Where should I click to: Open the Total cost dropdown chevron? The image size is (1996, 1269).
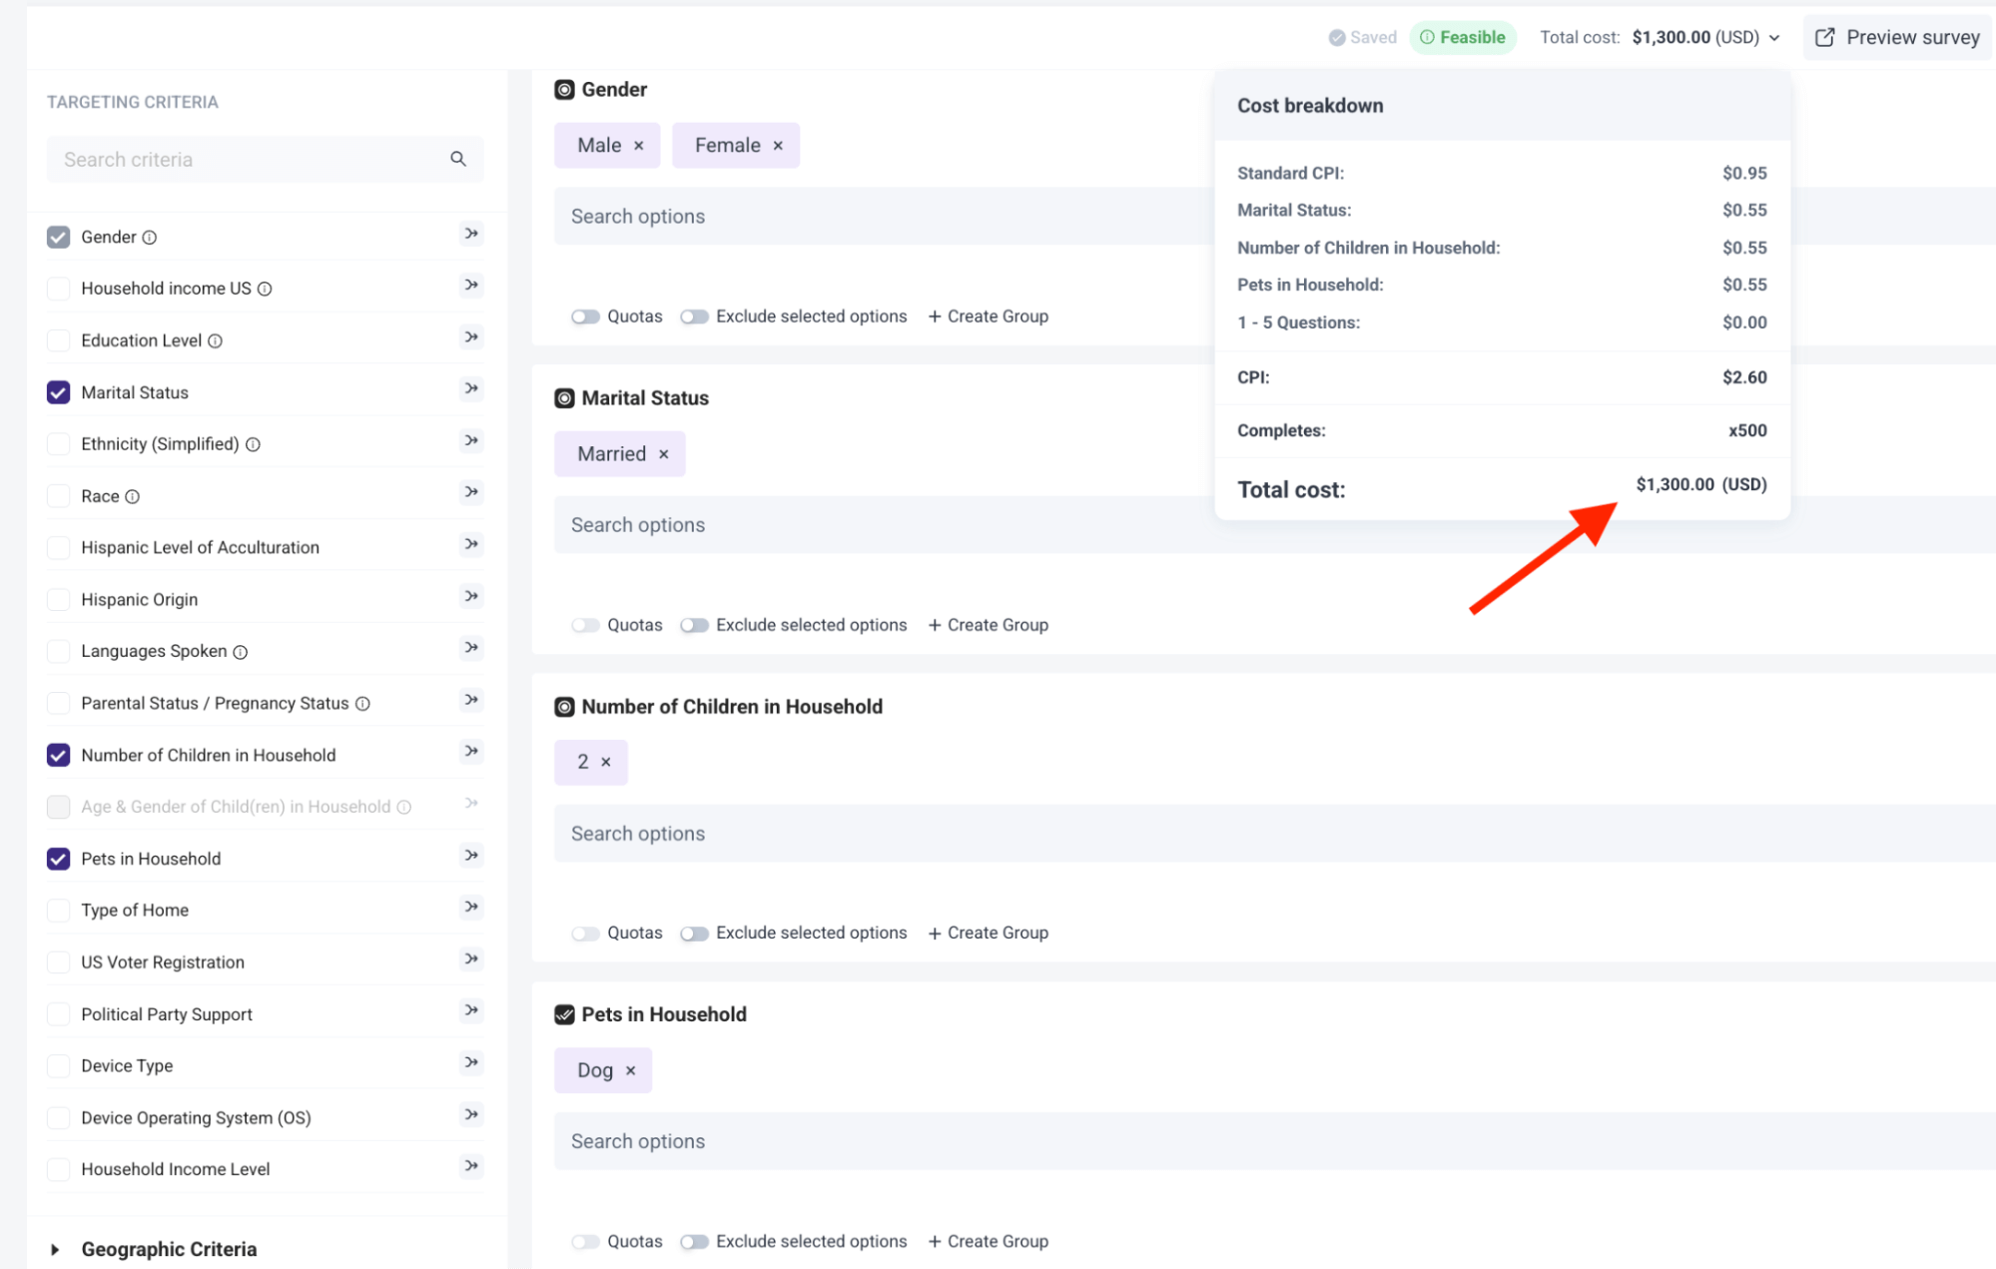point(1774,38)
